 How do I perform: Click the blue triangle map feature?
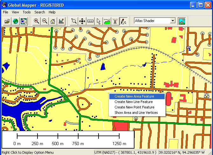pos(103,67)
